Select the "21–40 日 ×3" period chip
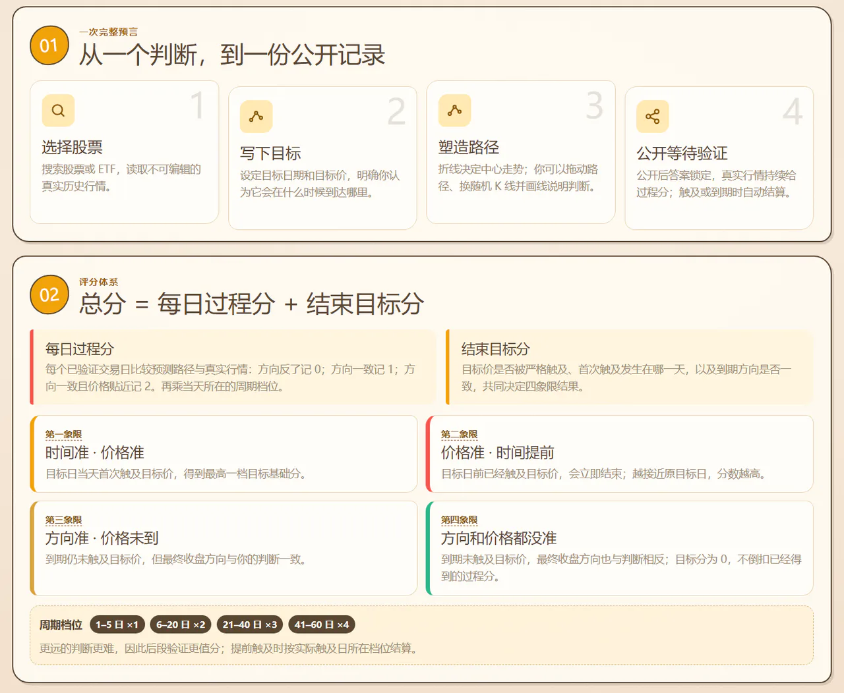This screenshot has height=693, width=844. coord(250,624)
